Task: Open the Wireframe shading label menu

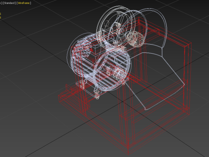Action: pyautogui.click(x=24, y=3)
